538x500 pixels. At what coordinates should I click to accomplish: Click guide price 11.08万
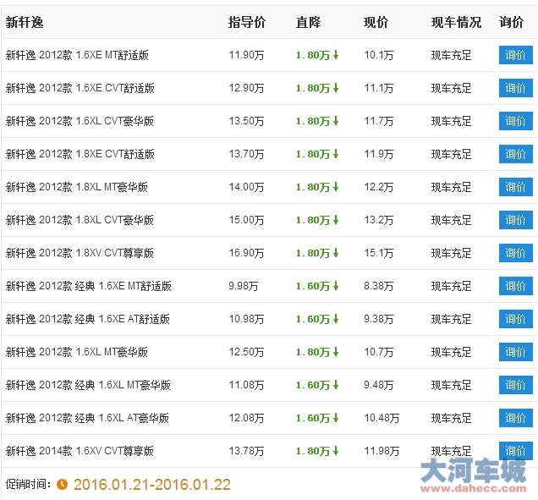coord(246,385)
